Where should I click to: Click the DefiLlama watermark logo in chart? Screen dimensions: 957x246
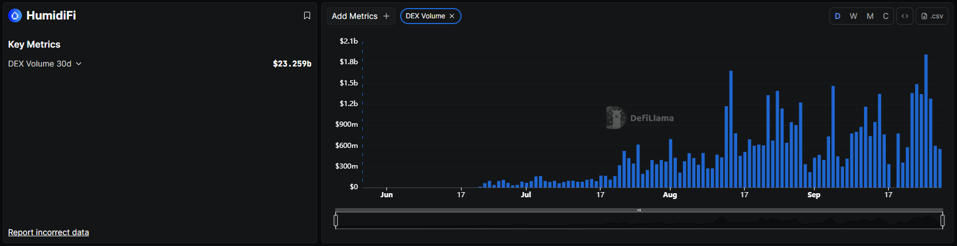pos(616,118)
